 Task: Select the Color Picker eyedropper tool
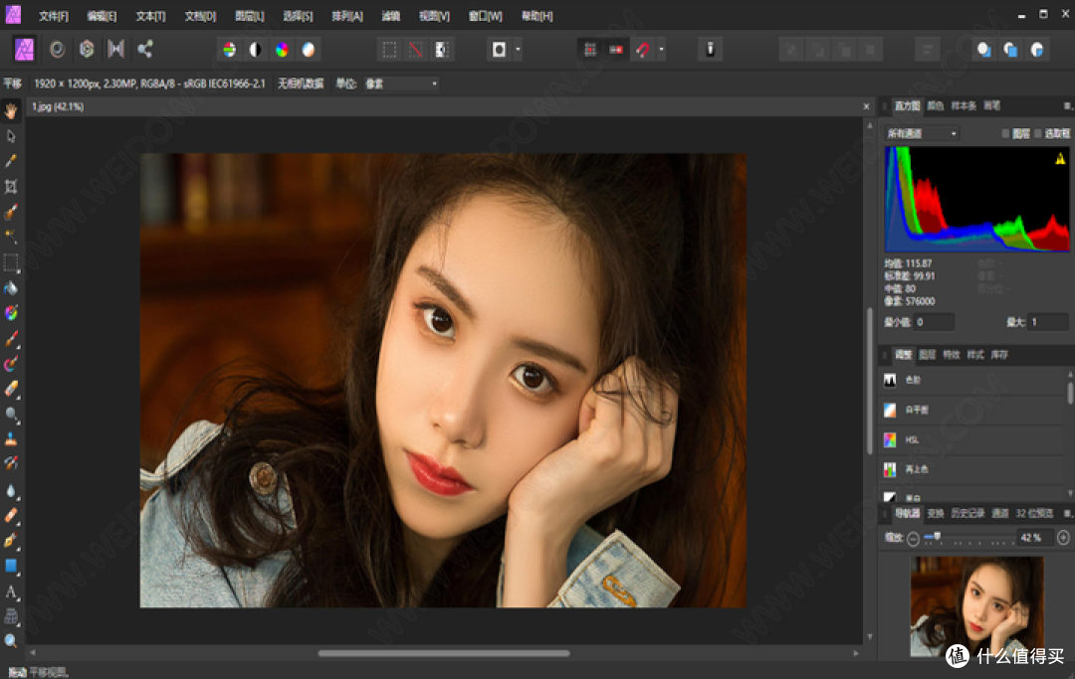[11, 161]
